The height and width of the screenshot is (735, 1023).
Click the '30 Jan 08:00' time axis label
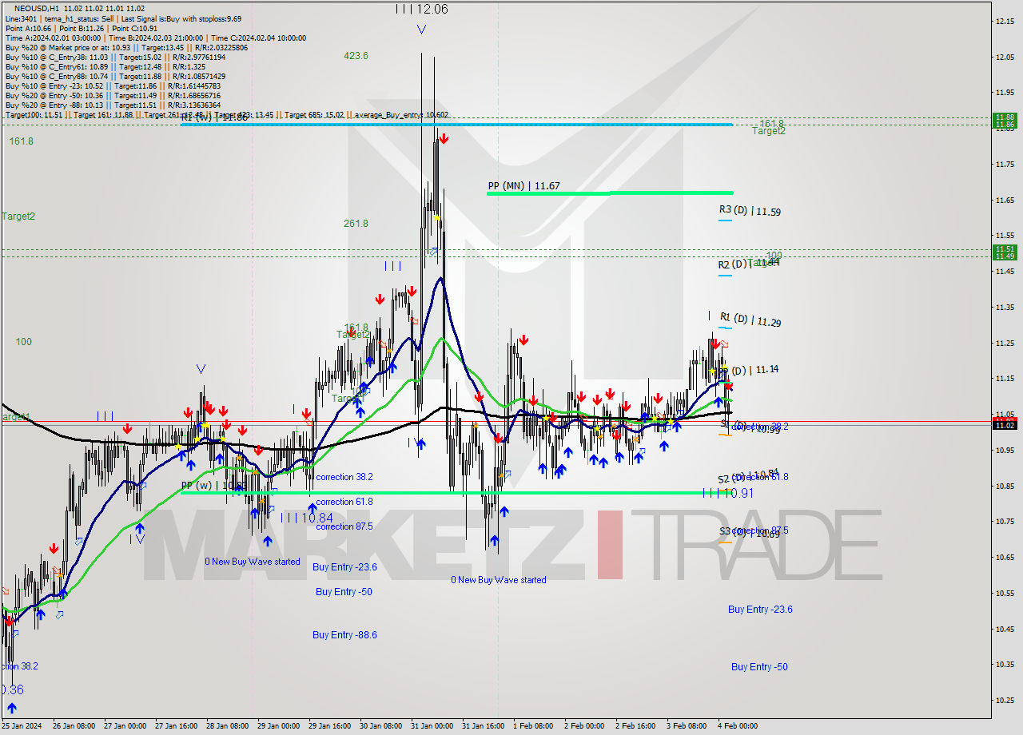380,726
